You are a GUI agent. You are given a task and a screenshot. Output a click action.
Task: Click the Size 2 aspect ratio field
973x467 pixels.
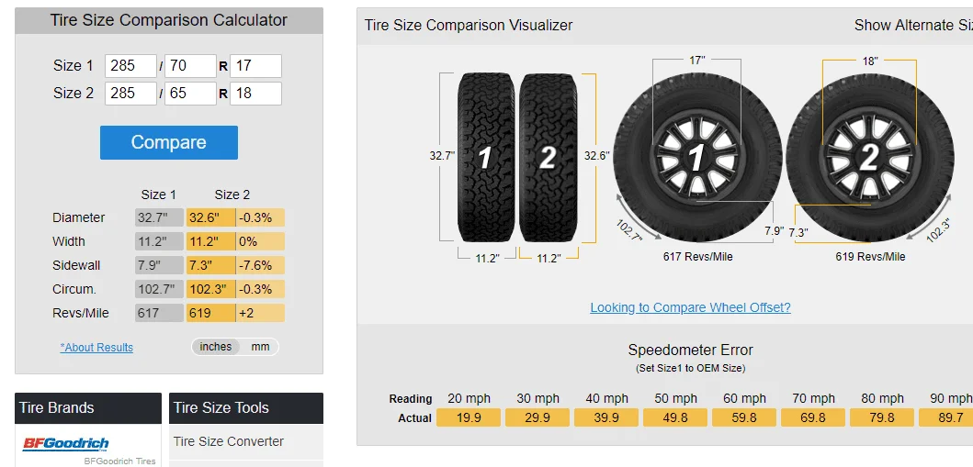pyautogui.click(x=190, y=93)
